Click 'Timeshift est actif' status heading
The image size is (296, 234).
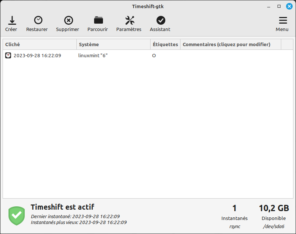point(62,207)
